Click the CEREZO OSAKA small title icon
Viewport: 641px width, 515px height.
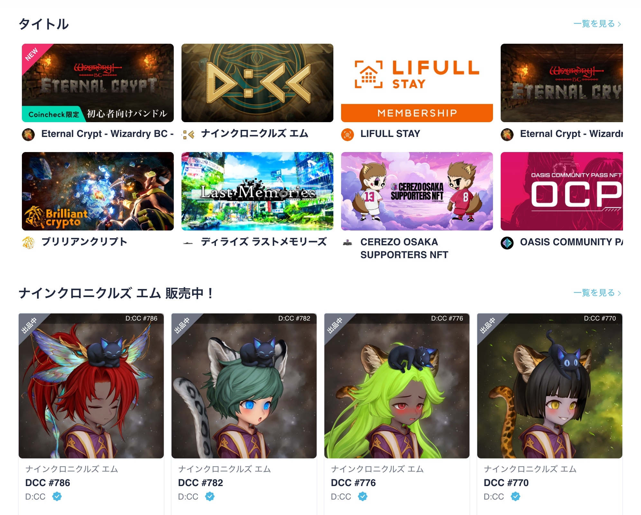pyautogui.click(x=348, y=243)
